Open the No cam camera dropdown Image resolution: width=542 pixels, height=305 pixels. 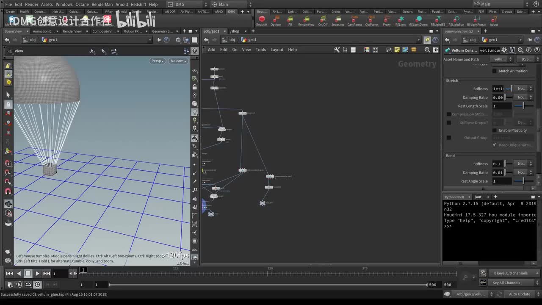(178, 61)
